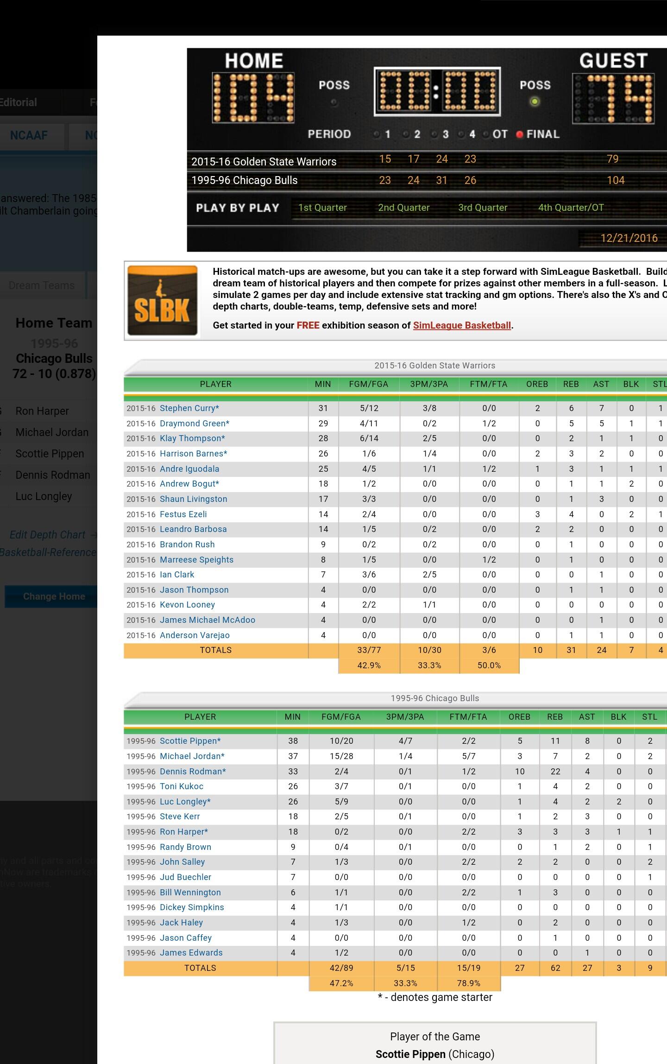667x1064 pixels.
Task: Click Shaun Livingston's name
Action: (x=194, y=499)
